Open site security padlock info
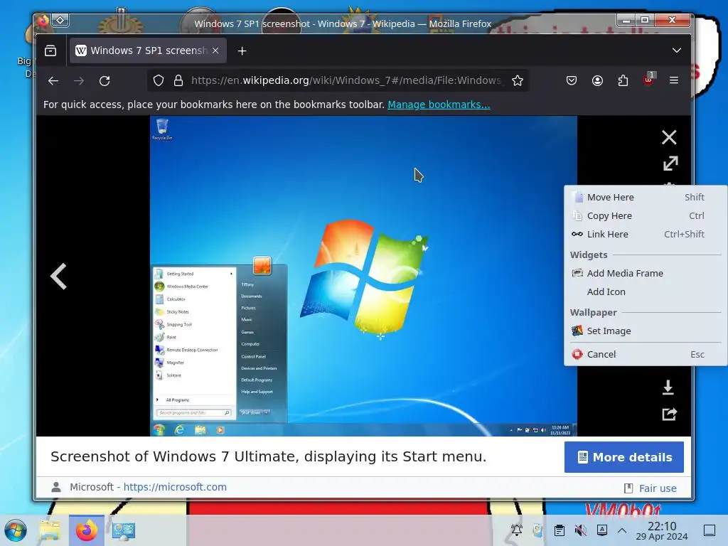This screenshot has width=728, height=546. point(178,81)
